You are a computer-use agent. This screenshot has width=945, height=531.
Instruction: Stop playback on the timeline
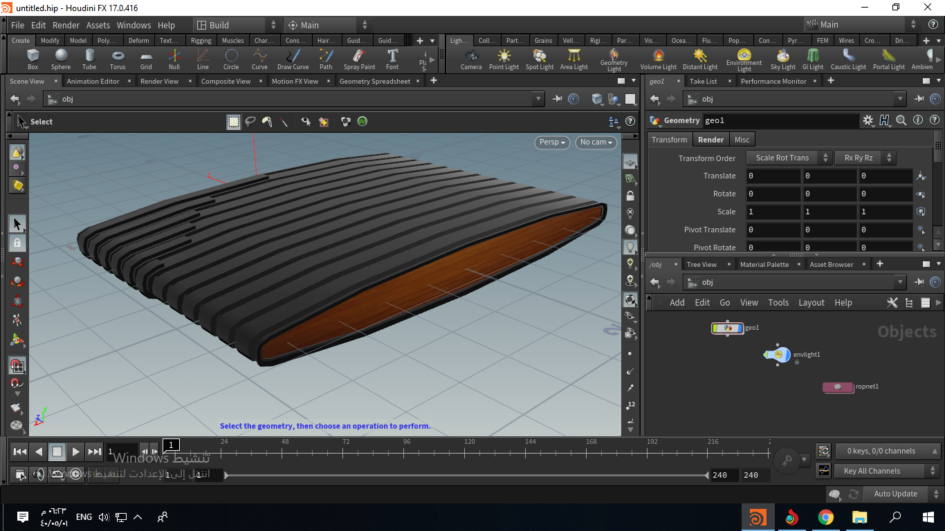click(x=57, y=451)
